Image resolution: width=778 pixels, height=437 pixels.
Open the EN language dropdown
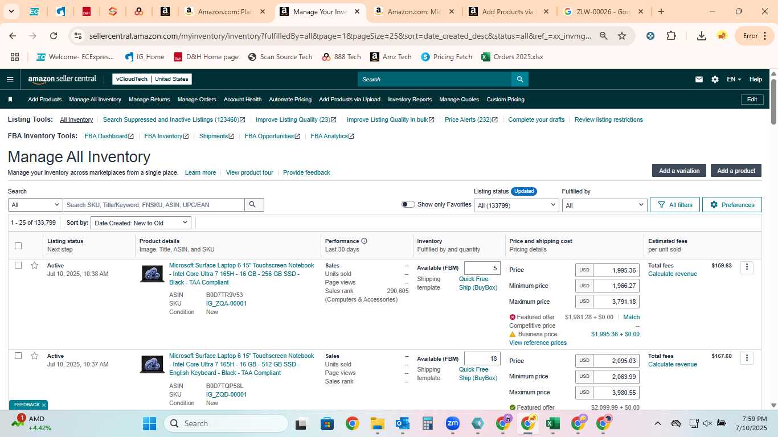coord(734,80)
